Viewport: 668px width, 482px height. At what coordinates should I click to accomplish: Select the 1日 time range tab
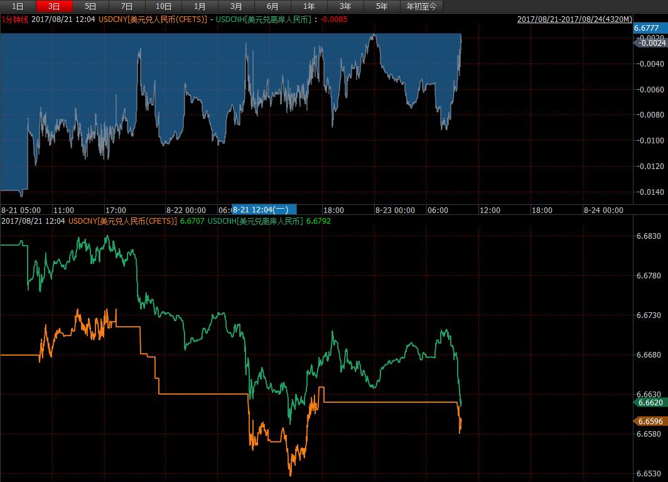click(18, 6)
